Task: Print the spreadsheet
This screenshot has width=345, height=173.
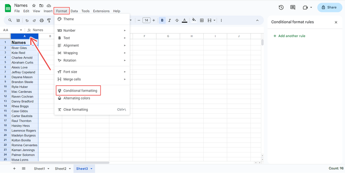Action: tap(41, 20)
